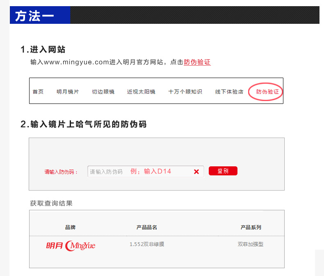Click the 防伪验证 red underlined link
324x276 pixels.
point(197,62)
